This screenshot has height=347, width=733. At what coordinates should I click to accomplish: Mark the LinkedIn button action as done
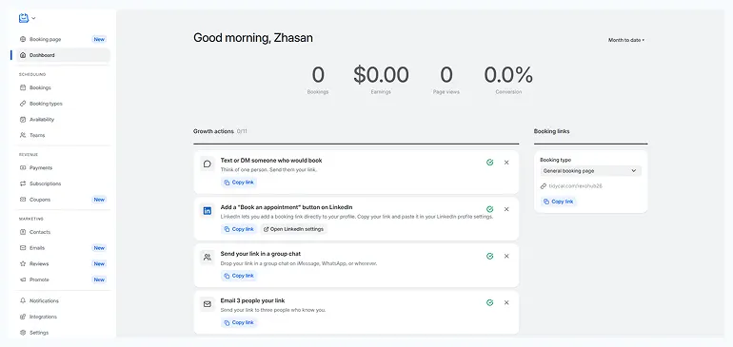[489, 209]
